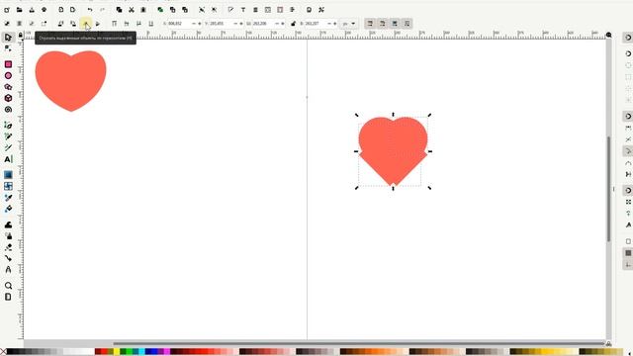Flip selected objects vertically
This screenshot has width=633, height=356.
tap(98, 24)
